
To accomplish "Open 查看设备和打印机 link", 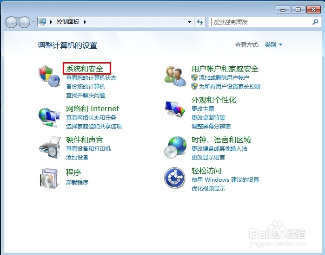I will [88, 148].
